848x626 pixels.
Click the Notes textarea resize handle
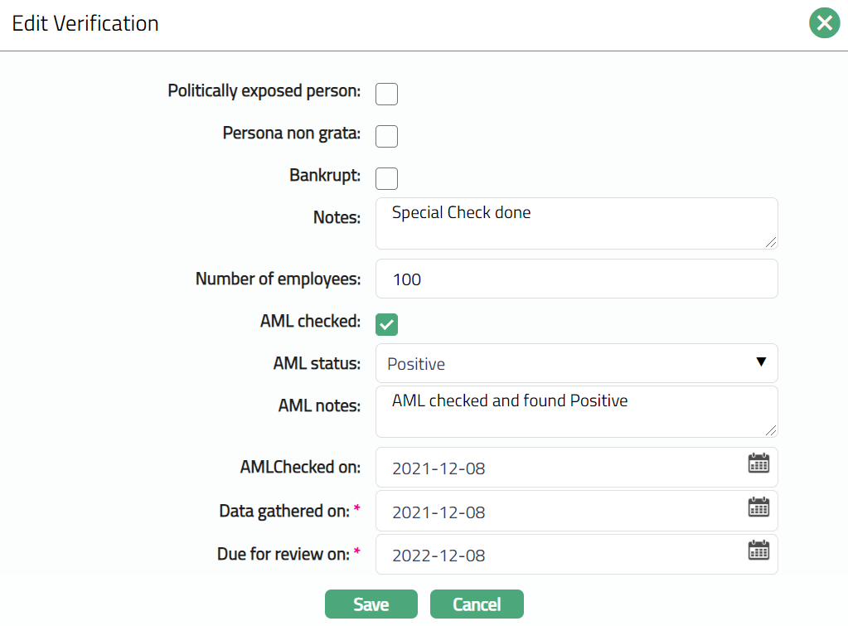pyautogui.click(x=771, y=242)
